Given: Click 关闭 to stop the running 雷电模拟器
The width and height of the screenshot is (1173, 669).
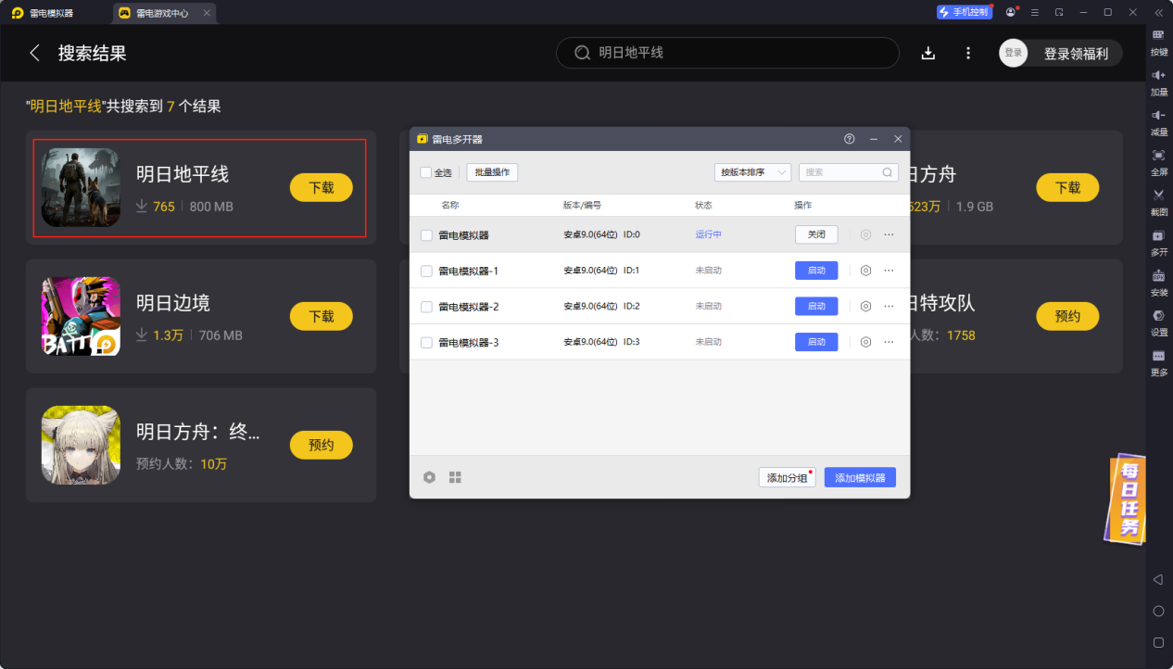Looking at the screenshot, I should pos(816,234).
